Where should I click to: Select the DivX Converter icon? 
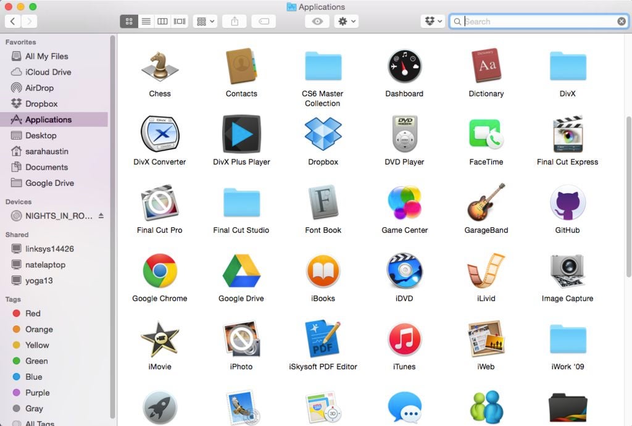click(160, 134)
